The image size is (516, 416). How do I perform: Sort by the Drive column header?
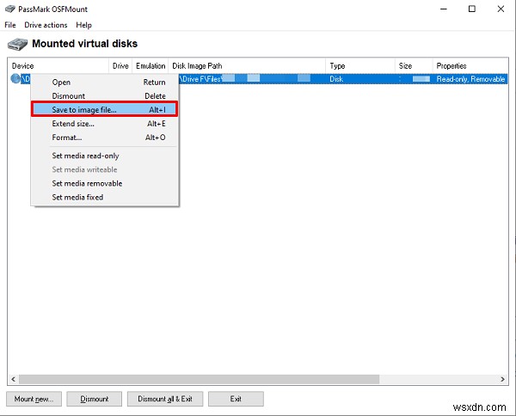coord(120,66)
